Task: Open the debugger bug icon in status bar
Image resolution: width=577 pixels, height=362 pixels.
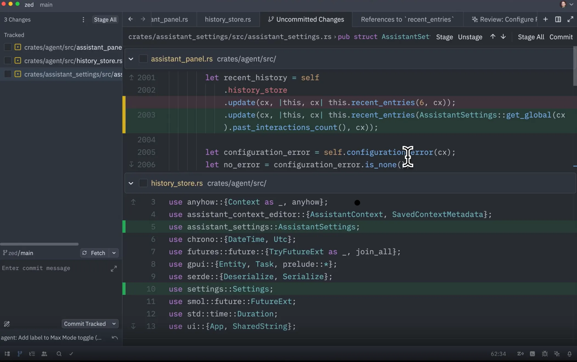Action: (545, 354)
